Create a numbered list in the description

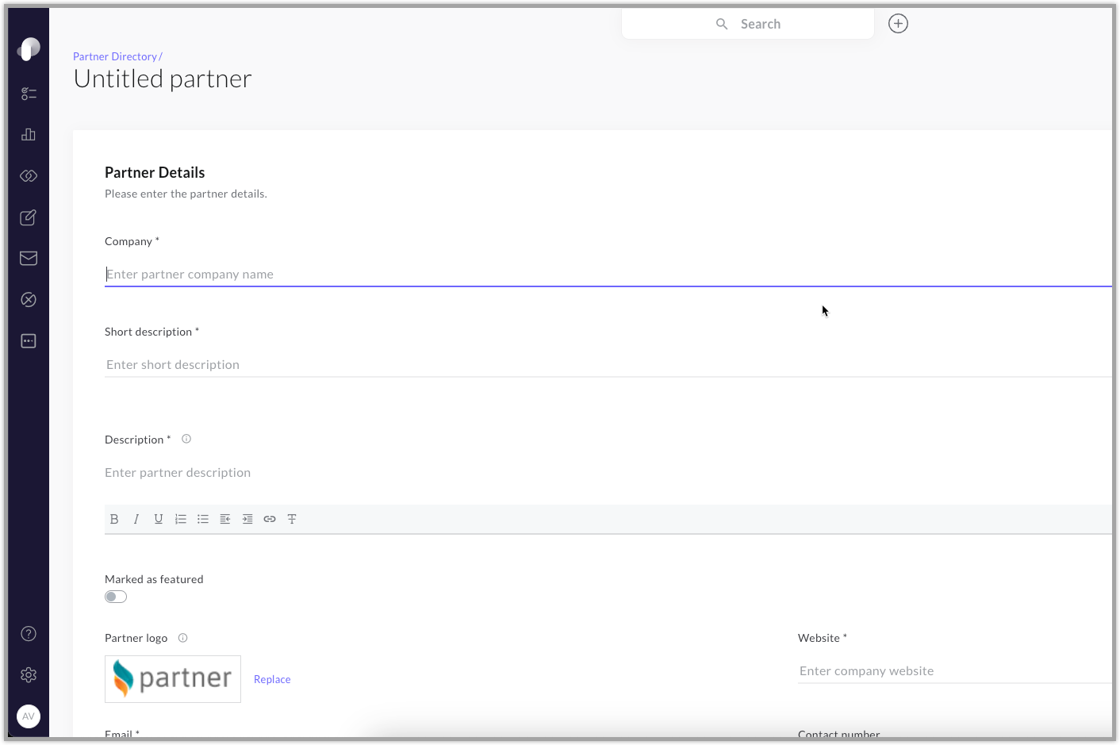tap(181, 518)
